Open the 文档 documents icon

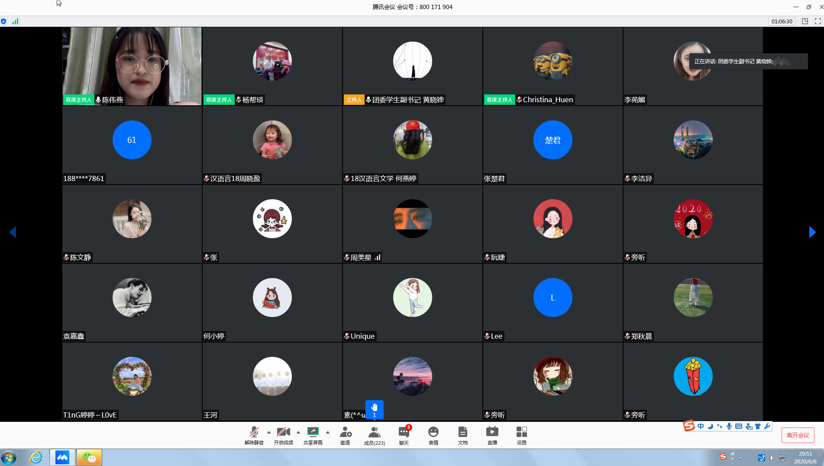tap(462, 435)
